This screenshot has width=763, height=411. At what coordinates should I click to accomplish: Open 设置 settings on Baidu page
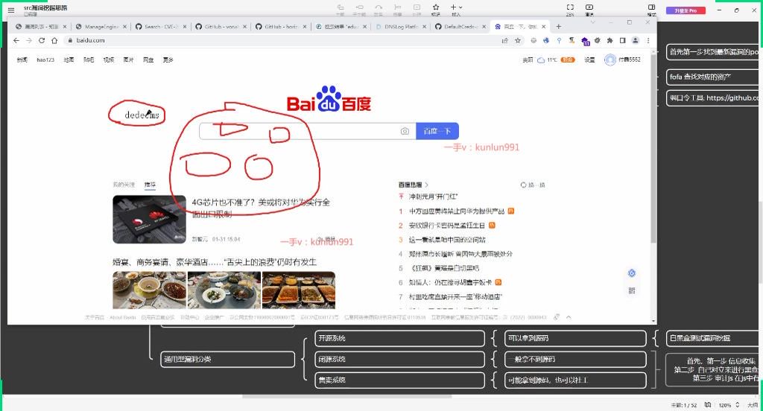[590, 60]
